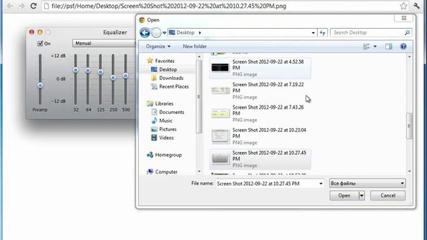Select Screen Shot 2012-09-22 at 10.27.45 PM file
The height and width of the screenshot is (240, 427).
pos(260,159)
